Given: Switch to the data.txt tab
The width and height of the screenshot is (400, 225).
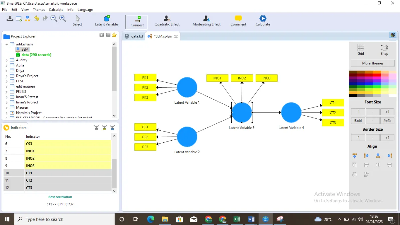Looking at the screenshot, I should (x=134, y=36).
